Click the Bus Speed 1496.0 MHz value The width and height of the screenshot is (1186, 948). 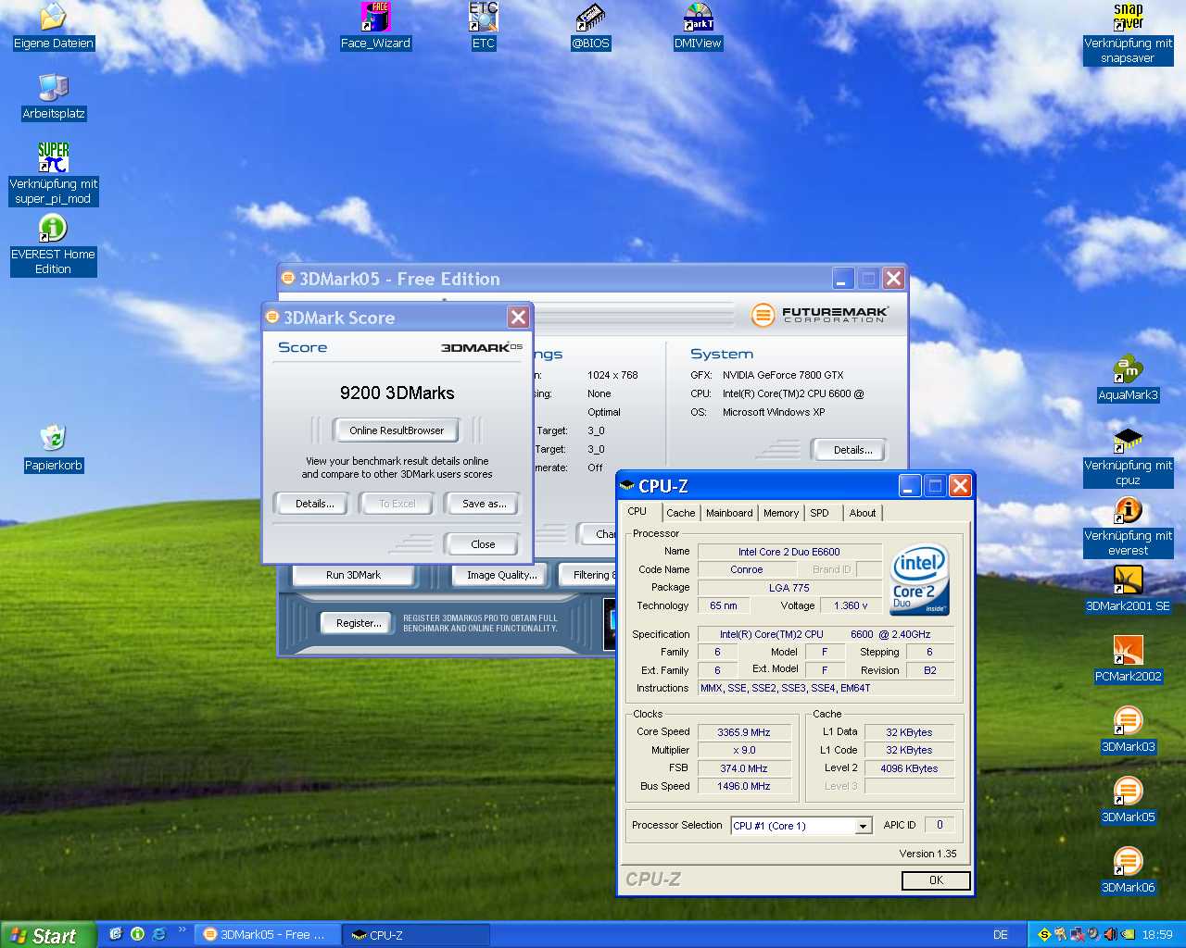[744, 786]
